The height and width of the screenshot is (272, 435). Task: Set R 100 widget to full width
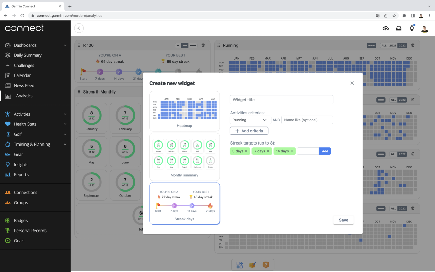point(193,45)
